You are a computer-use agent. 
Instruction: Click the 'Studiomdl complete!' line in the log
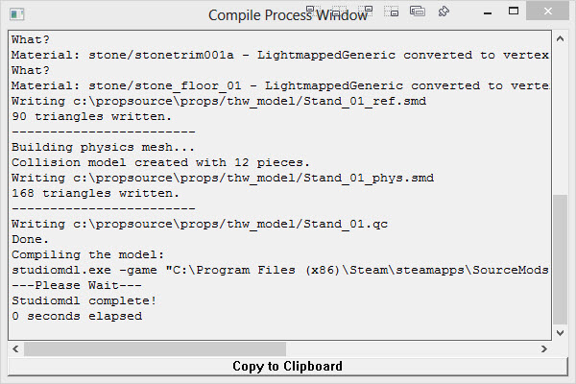click(84, 300)
